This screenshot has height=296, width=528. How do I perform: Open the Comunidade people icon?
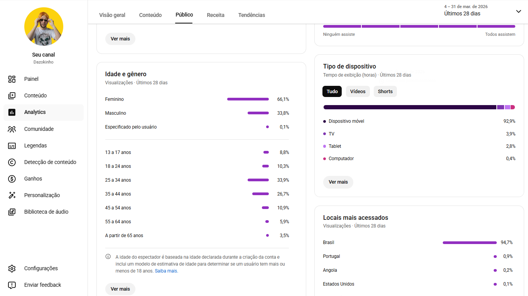pyautogui.click(x=12, y=129)
